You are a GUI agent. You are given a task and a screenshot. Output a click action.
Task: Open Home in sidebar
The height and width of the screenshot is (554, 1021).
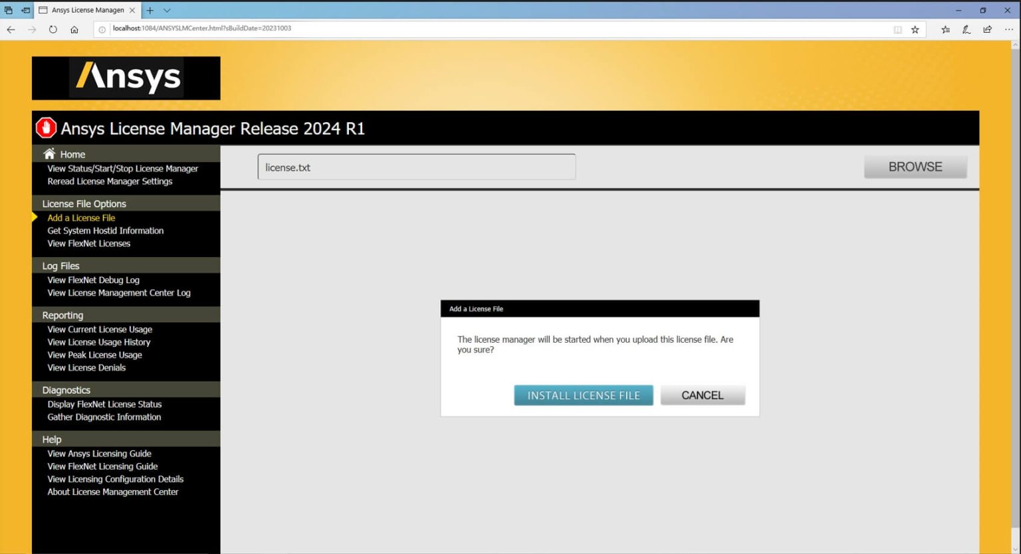[72, 154]
